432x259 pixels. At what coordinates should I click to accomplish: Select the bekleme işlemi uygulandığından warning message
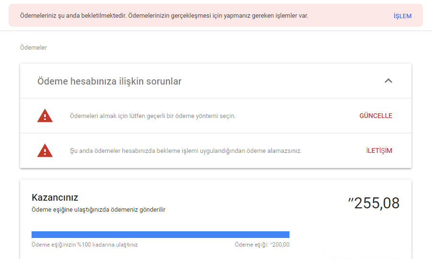click(186, 151)
